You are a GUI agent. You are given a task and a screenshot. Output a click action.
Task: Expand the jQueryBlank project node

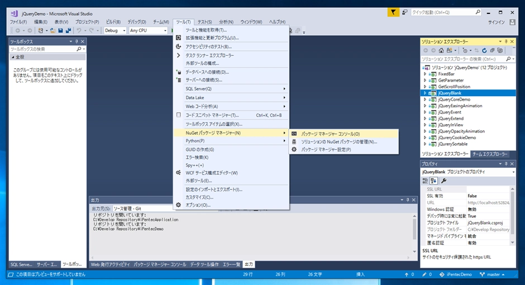(425, 93)
